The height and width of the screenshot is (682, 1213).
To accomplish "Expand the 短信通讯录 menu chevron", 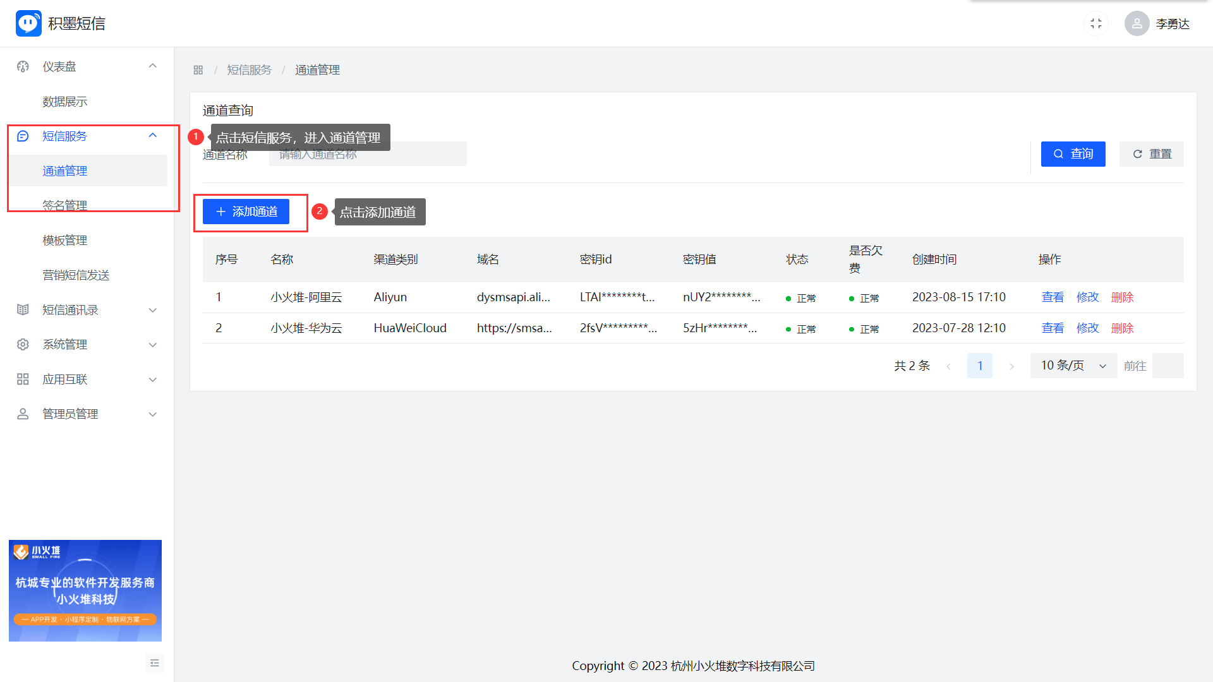I will 152,310.
